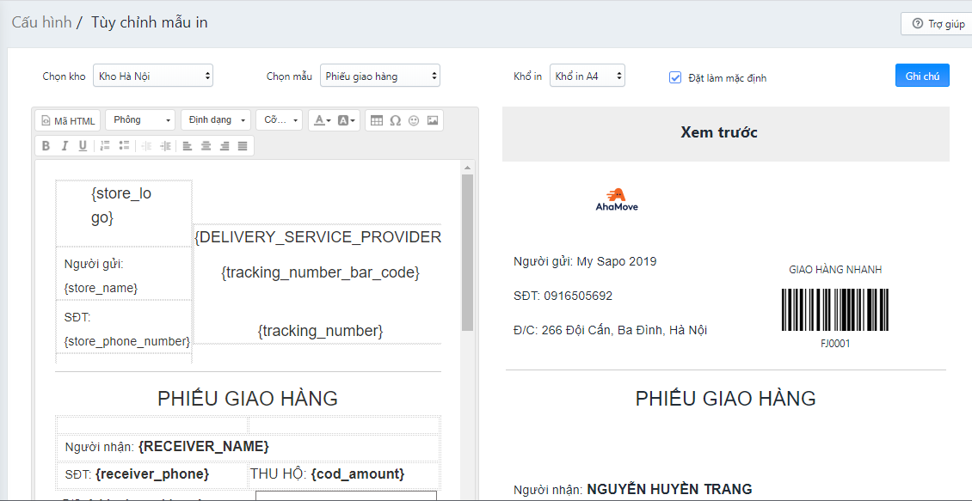
Task: Apply bold formatting with the B icon
Action: (x=46, y=144)
